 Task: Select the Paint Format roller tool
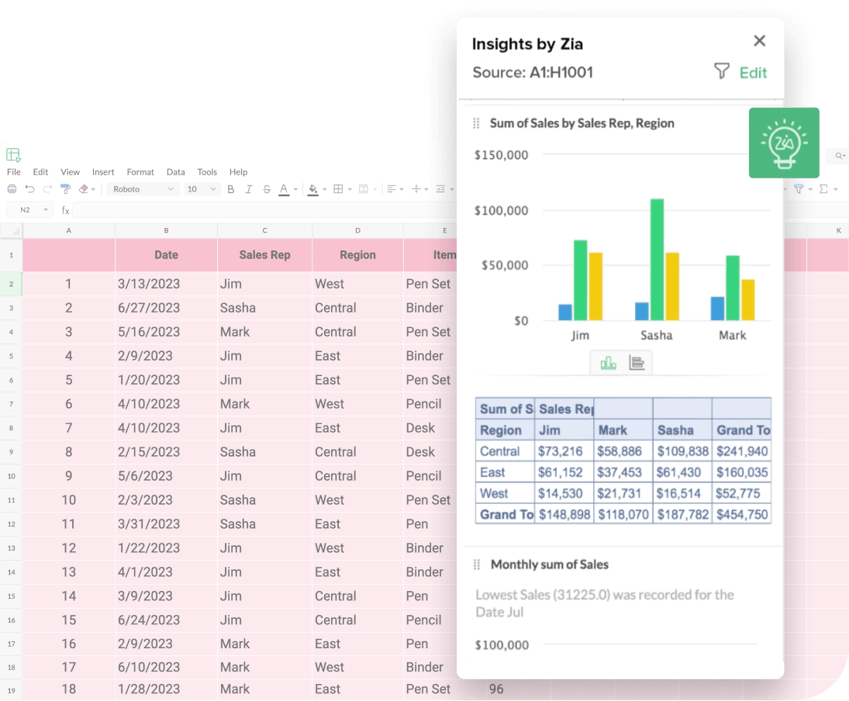pyautogui.click(x=65, y=189)
